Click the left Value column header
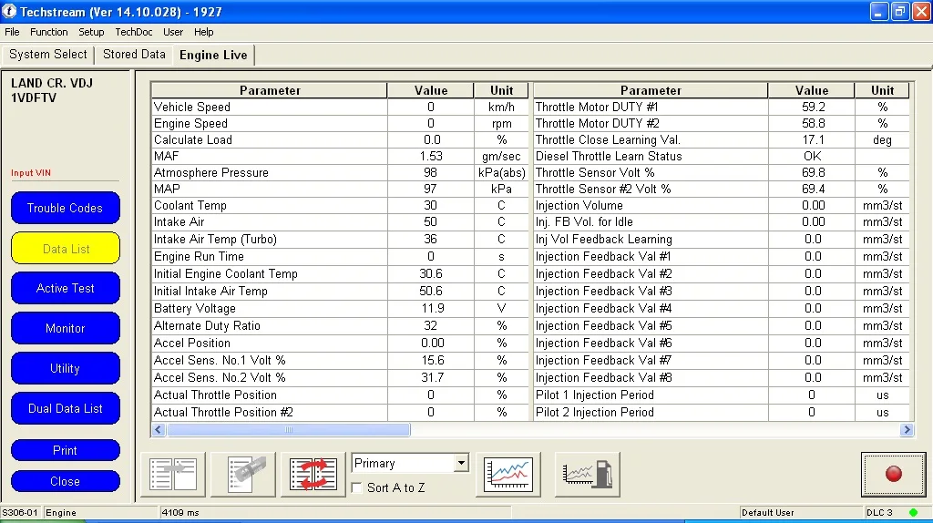This screenshot has width=933, height=523. coord(431,90)
